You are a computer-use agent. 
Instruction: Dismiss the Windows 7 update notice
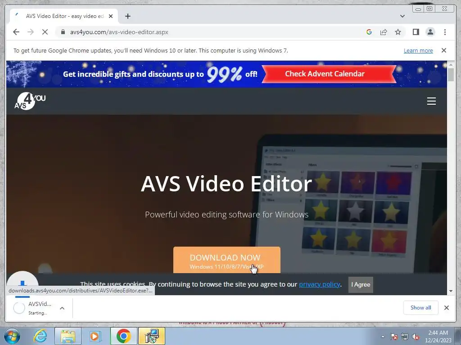[444, 50]
